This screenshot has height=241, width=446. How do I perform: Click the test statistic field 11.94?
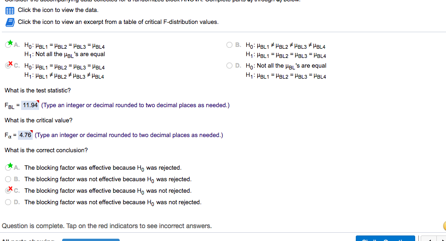tap(30, 105)
